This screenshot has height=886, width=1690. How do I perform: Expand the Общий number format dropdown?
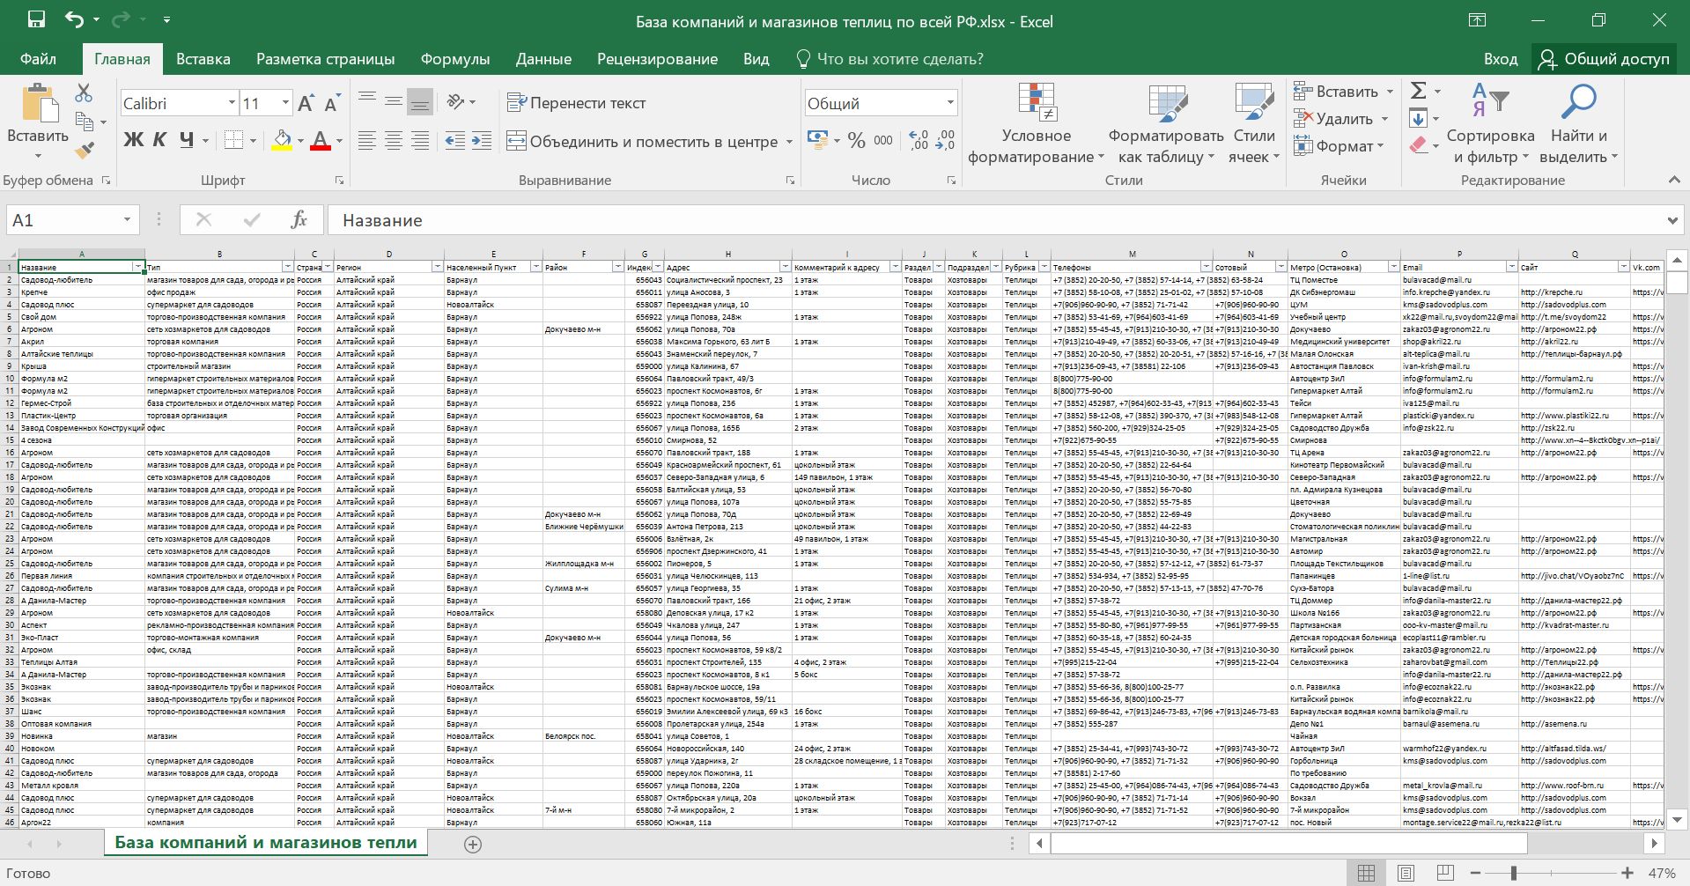[x=950, y=103]
